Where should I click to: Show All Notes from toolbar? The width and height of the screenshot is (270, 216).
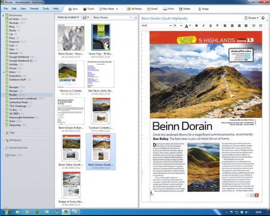tap(134, 9)
